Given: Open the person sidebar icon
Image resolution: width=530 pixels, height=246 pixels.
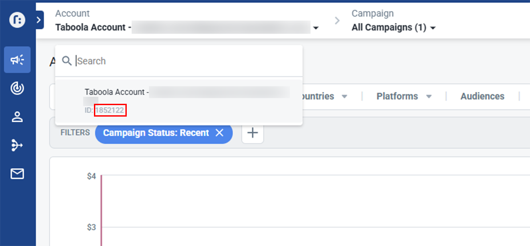Looking at the screenshot, I should 17,117.
